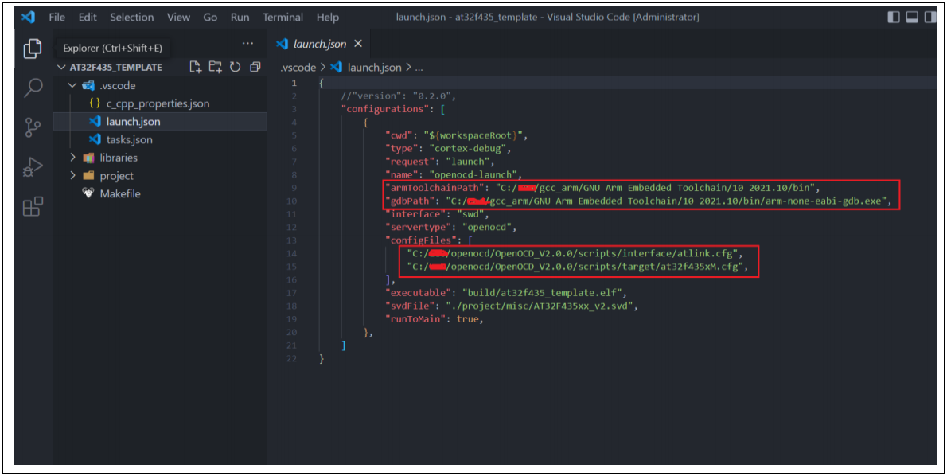The height and width of the screenshot is (476, 947).
Task: Select the launch.json editor tab
Action: coord(319,44)
